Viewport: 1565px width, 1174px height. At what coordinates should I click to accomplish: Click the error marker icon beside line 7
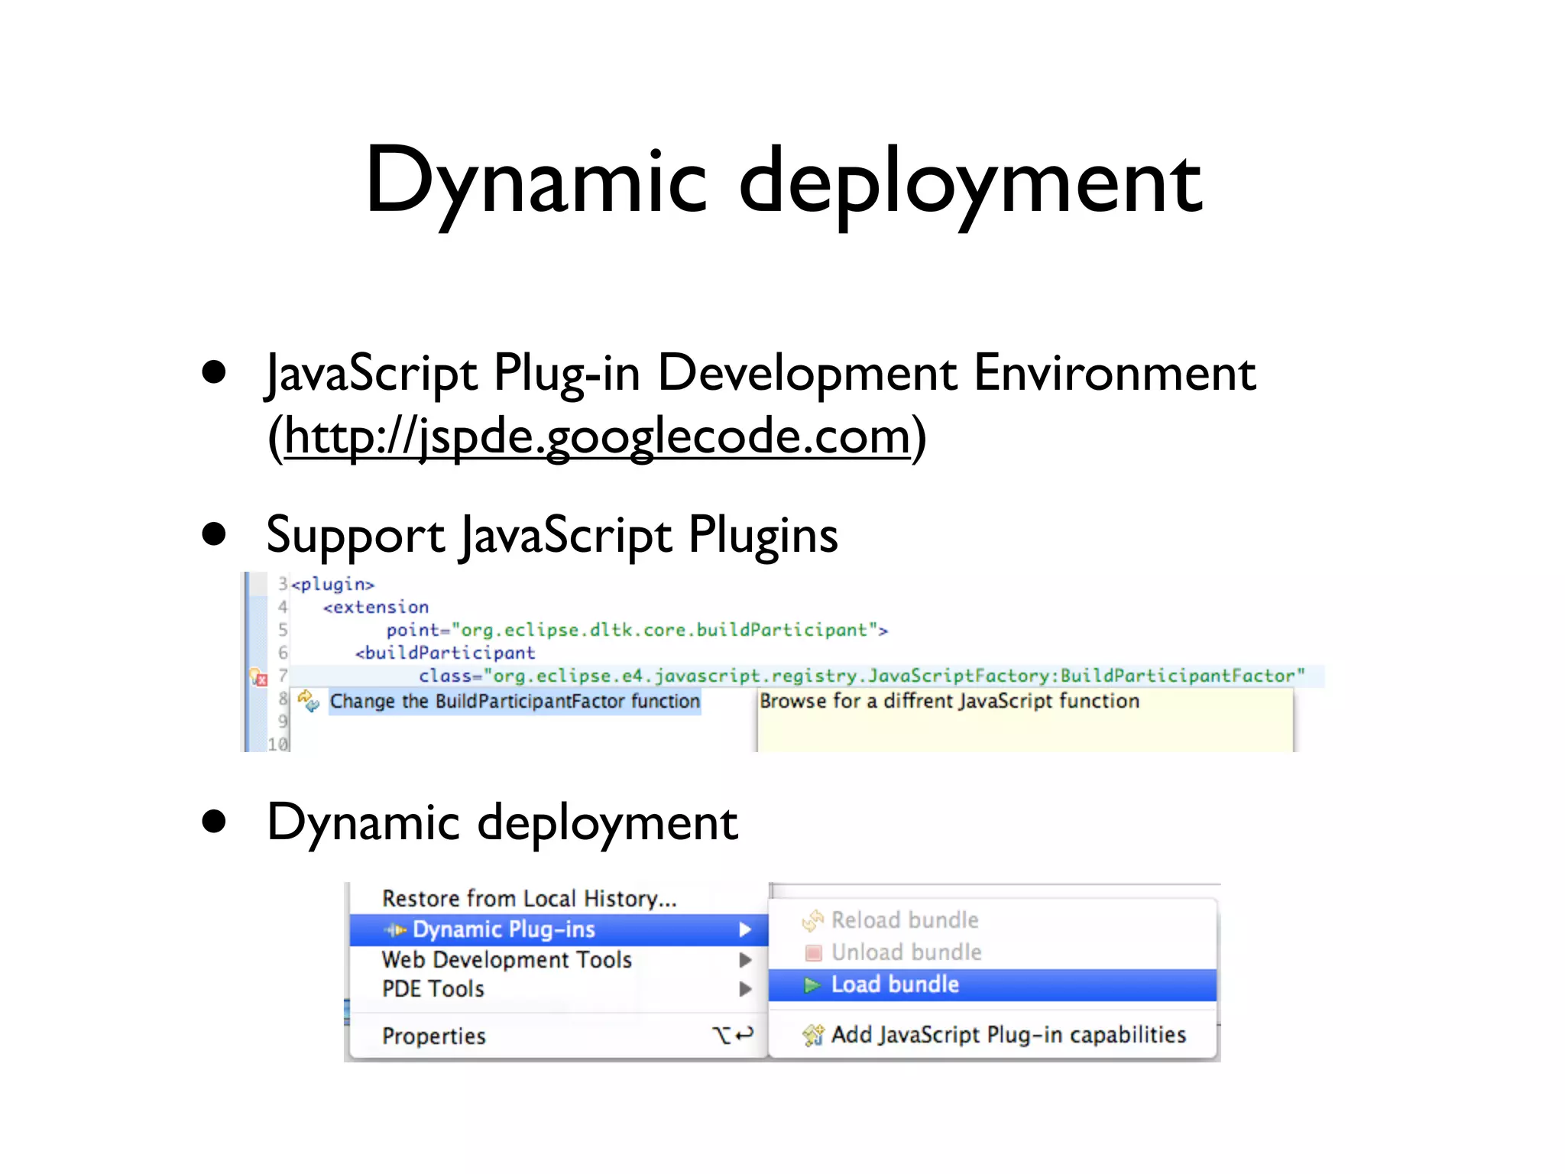tap(258, 677)
